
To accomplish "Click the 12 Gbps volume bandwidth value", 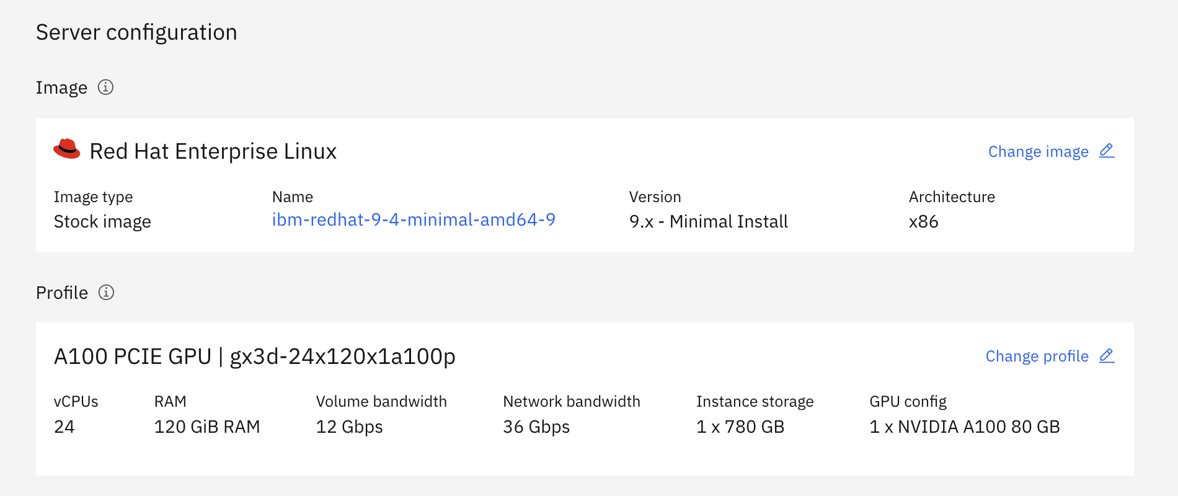I will click(x=349, y=427).
